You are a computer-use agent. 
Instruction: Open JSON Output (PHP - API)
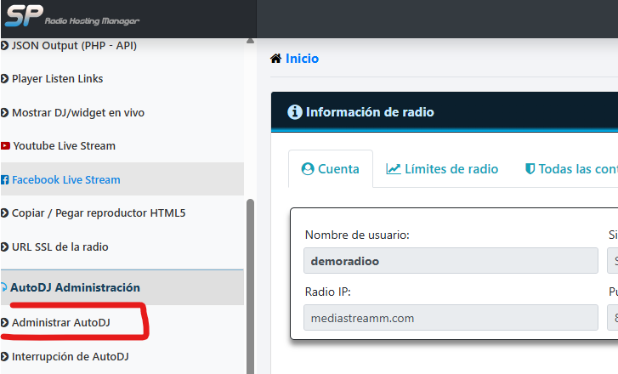point(74,45)
